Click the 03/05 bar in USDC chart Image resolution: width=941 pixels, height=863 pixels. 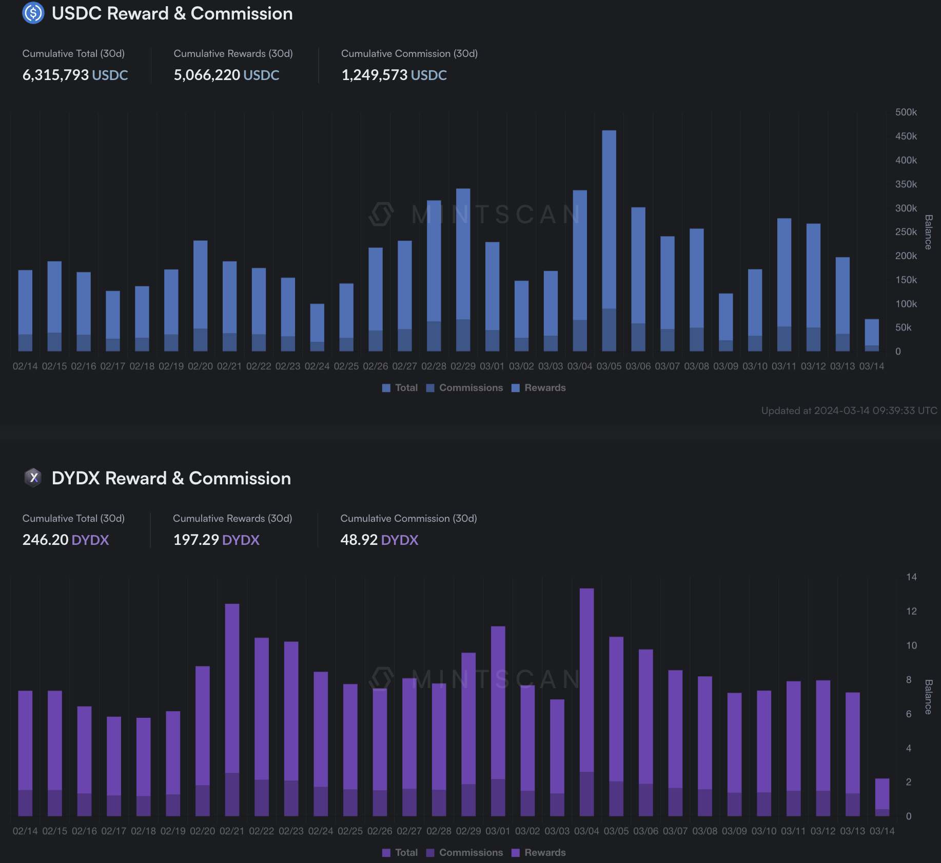coord(609,241)
